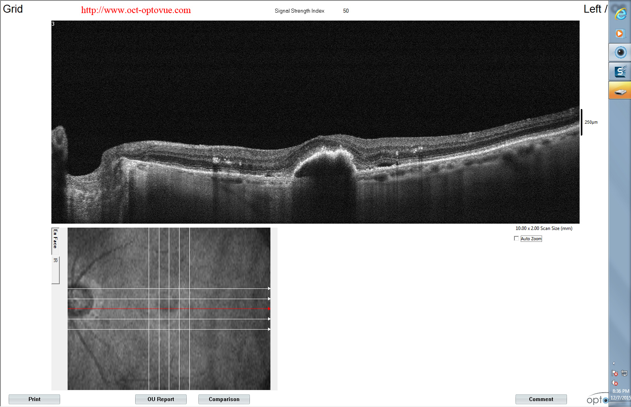Select the topmost horizontal scan line arrow
This screenshot has width=631, height=407.
269,288
